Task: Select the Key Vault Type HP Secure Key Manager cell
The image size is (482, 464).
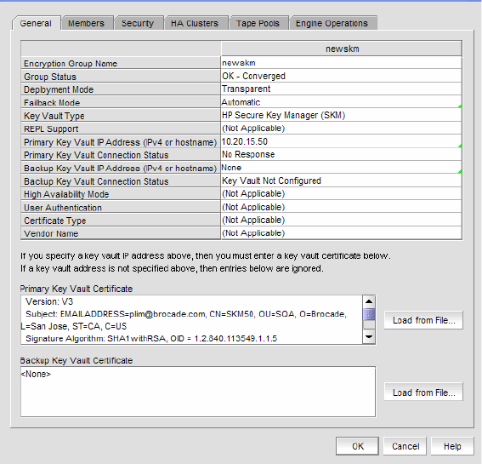Action: pos(341,115)
